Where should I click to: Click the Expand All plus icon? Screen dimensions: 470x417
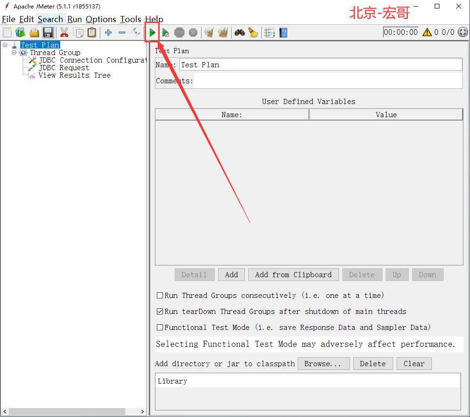[x=108, y=32]
